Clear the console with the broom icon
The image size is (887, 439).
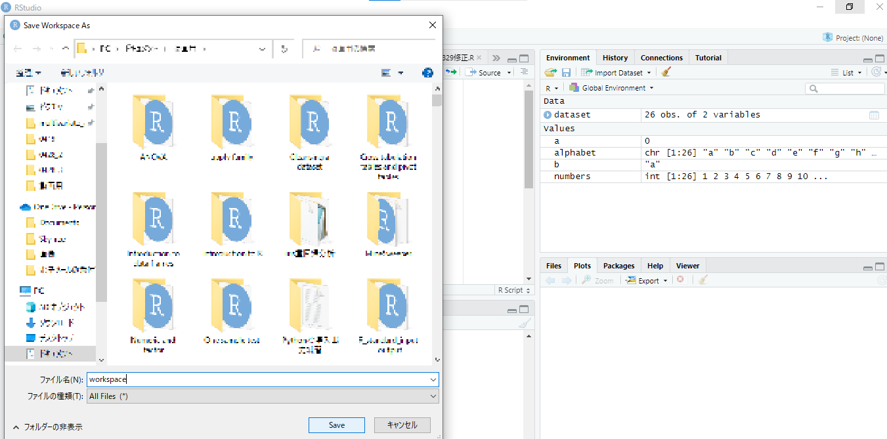[524, 323]
